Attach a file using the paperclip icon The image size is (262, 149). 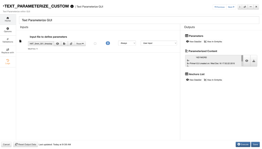(x=71, y=43)
